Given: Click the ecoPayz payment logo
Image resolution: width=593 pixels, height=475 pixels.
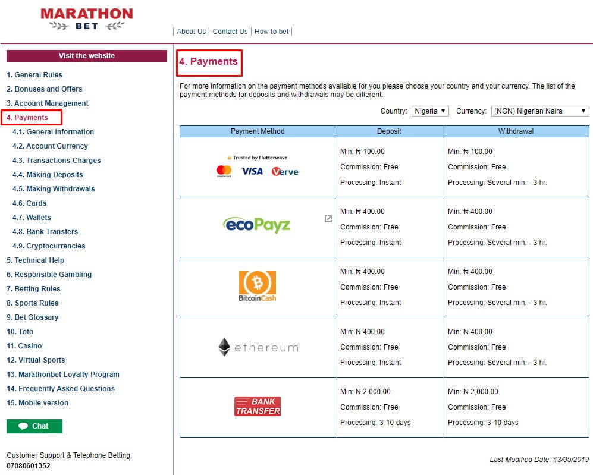Looking at the screenshot, I should click(257, 225).
